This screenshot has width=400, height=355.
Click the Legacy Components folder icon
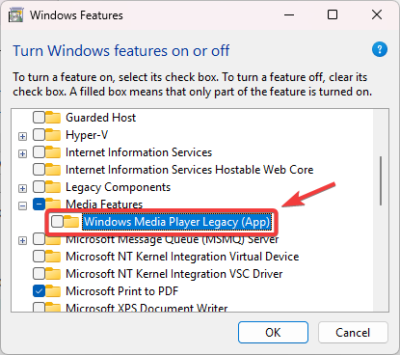pyautogui.click(x=53, y=187)
